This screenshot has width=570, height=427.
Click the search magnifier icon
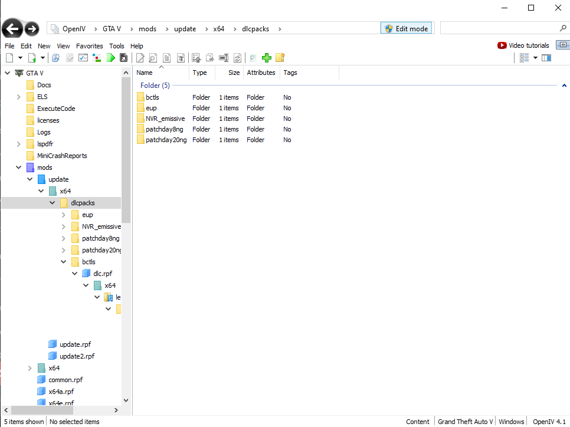pyautogui.click(x=563, y=28)
